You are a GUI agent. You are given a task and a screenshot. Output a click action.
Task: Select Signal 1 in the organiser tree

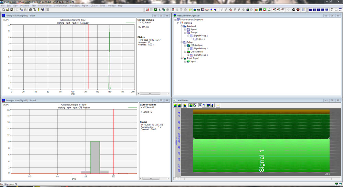201,39
